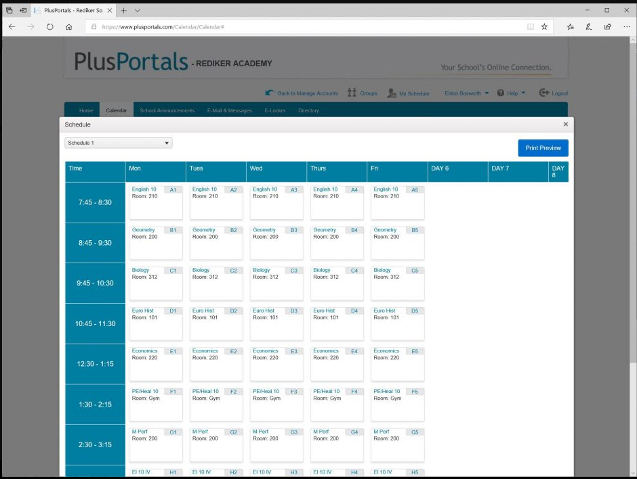Open the Make a Web Note pen icon
The height and width of the screenshot is (479, 637).
(x=588, y=26)
